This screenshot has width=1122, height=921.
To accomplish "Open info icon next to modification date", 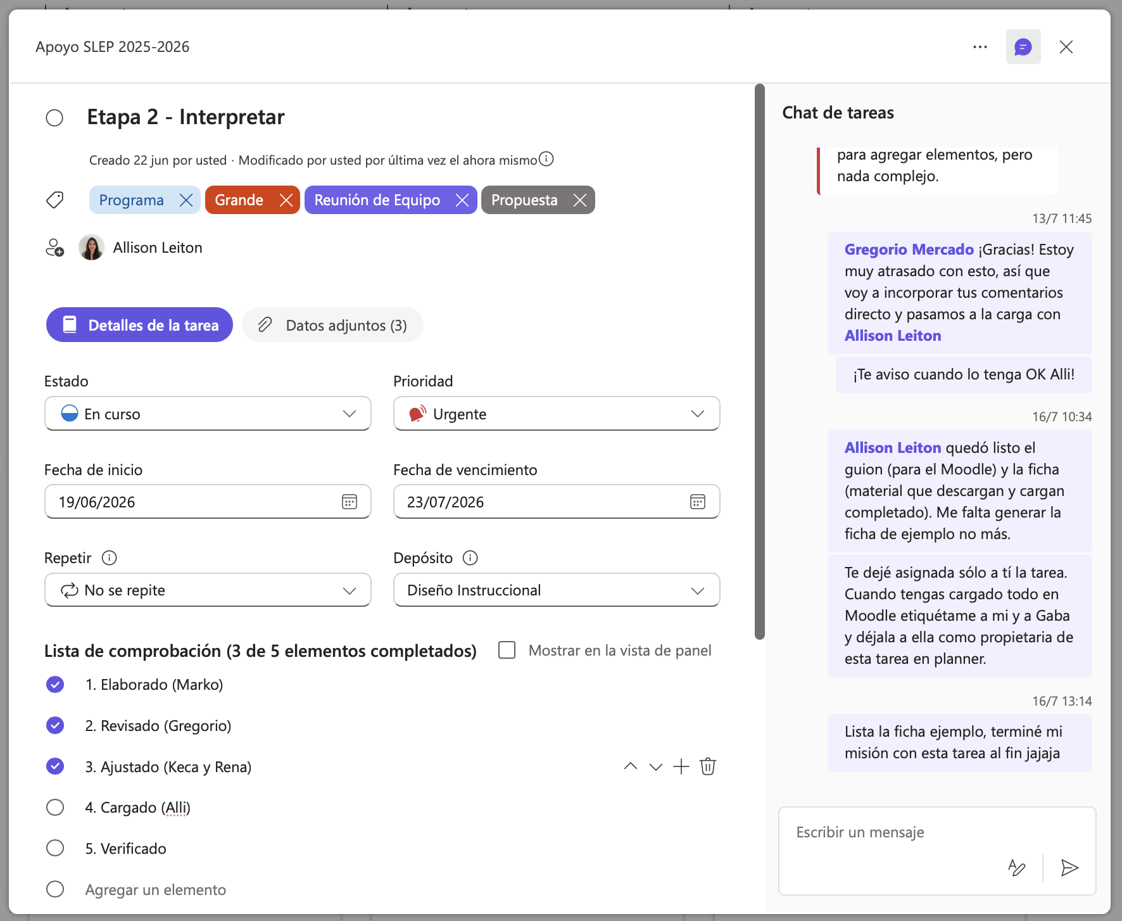I will [546, 159].
